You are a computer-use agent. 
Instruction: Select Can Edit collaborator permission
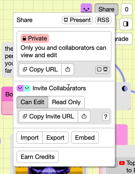32,102
